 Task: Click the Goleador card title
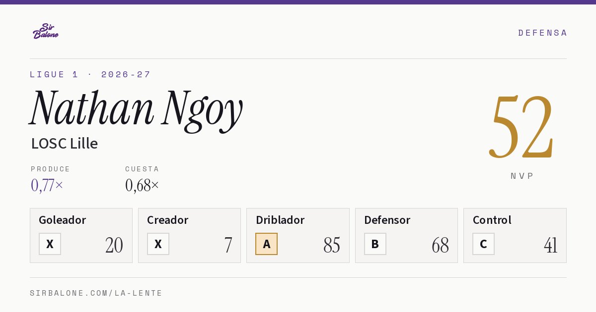click(x=63, y=220)
